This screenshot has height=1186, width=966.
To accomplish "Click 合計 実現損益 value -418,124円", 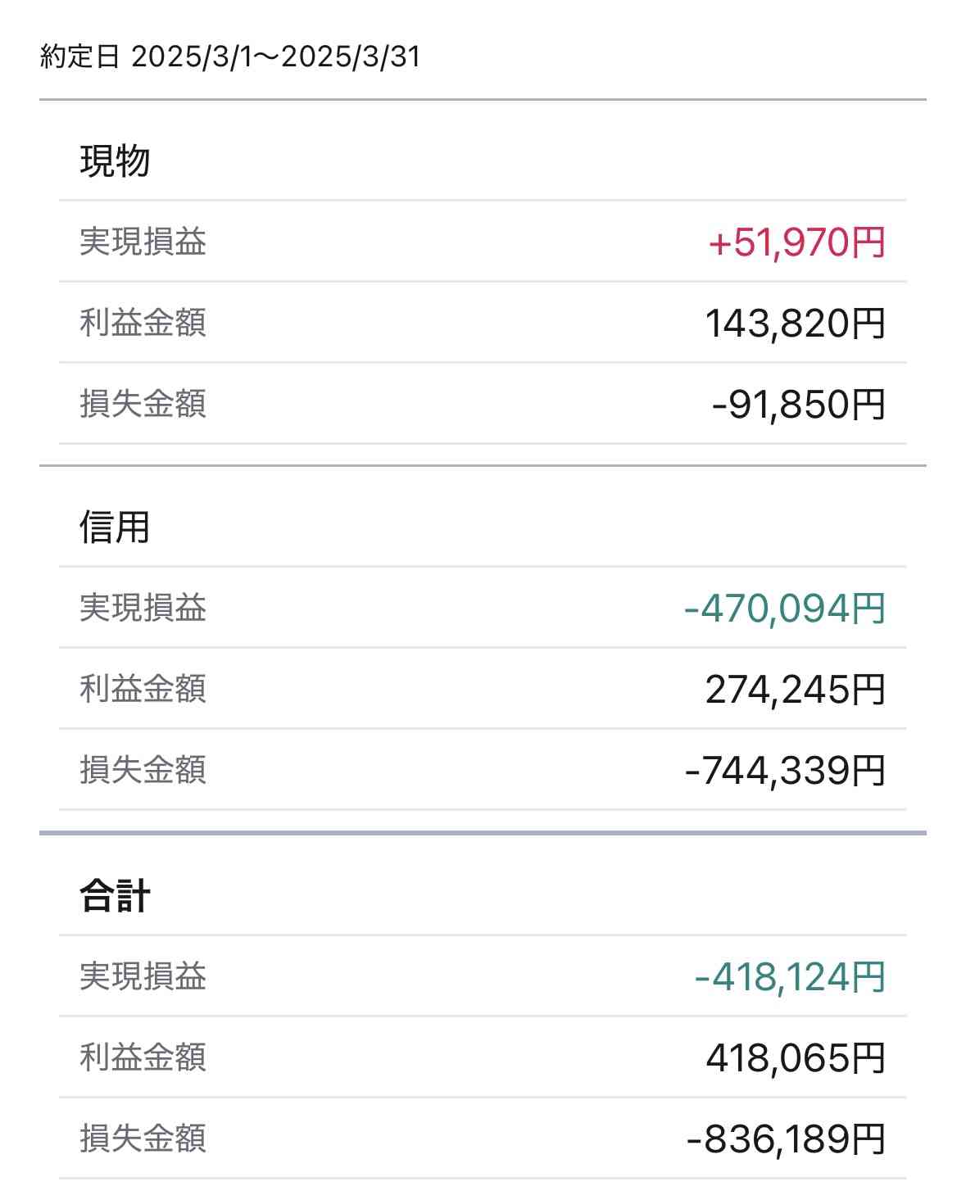I will pos(790,977).
